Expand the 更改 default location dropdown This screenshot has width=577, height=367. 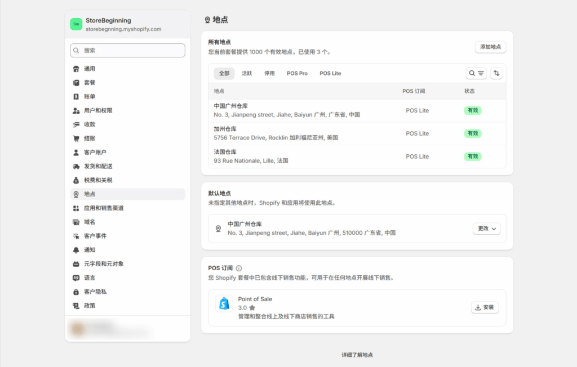coord(486,229)
